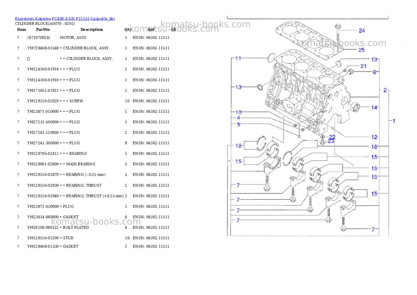Select part number YM171051-01921
Viewport: 417px width, 295px height.
tap(43, 91)
